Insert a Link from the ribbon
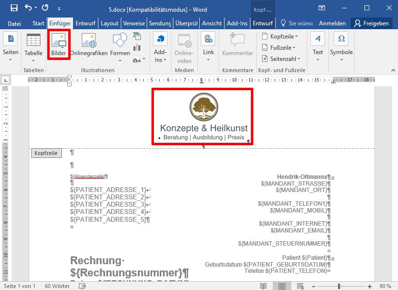The height and width of the screenshot is (290, 398). 208,45
